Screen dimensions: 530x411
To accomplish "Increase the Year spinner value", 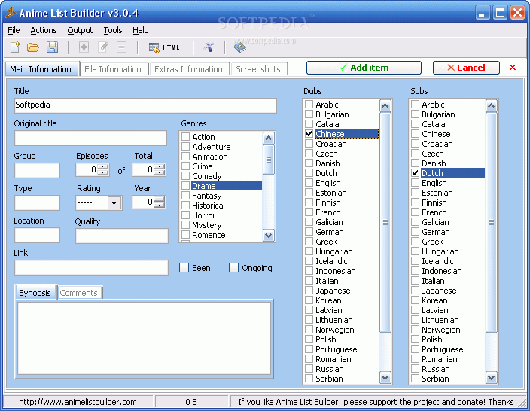I will click(x=159, y=199).
